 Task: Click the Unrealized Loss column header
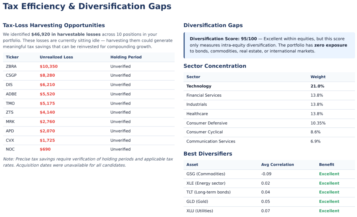pos(56,57)
